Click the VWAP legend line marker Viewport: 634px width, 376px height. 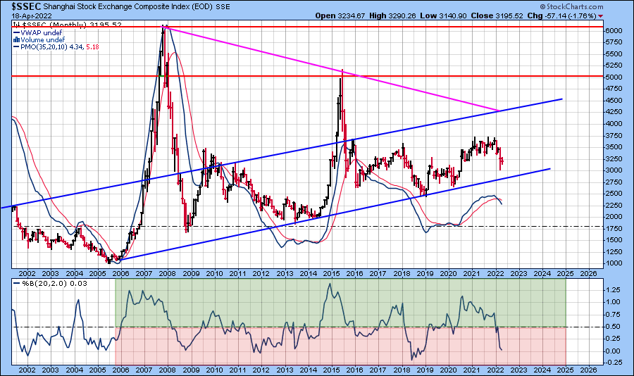(15, 32)
